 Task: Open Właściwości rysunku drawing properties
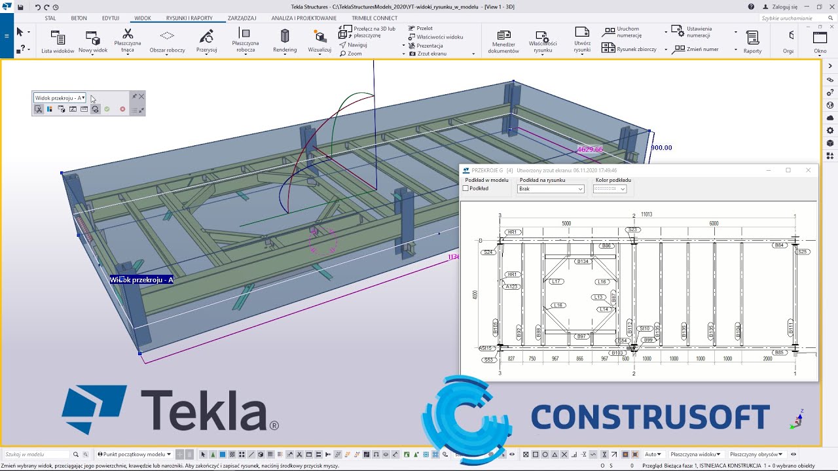[543, 41]
